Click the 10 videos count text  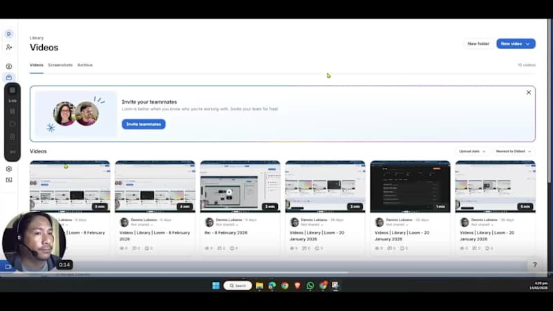[527, 65]
